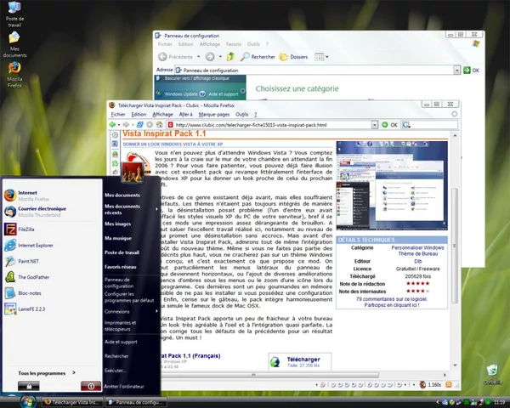Click Firefox reload icon
Viewport: 510px width, 408px height.
click(140, 125)
